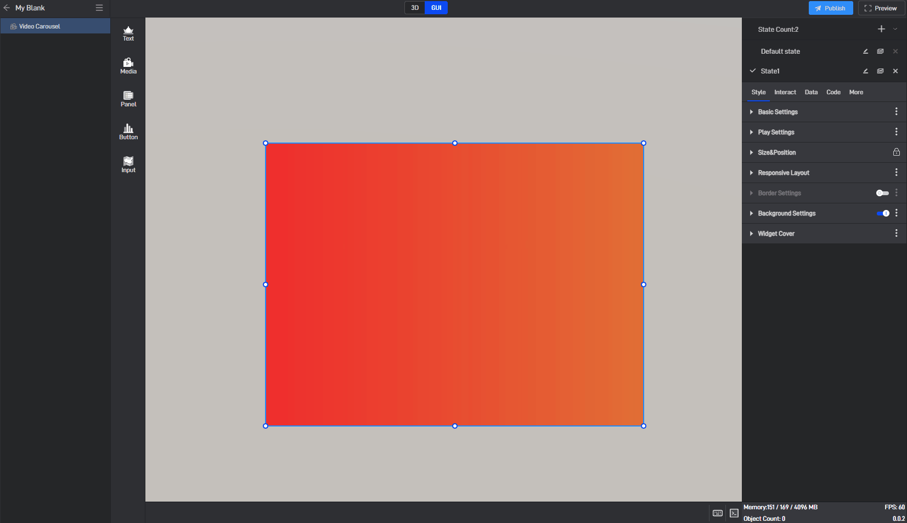The width and height of the screenshot is (907, 523).
Task: Open the Button widget category
Action: [x=128, y=132]
